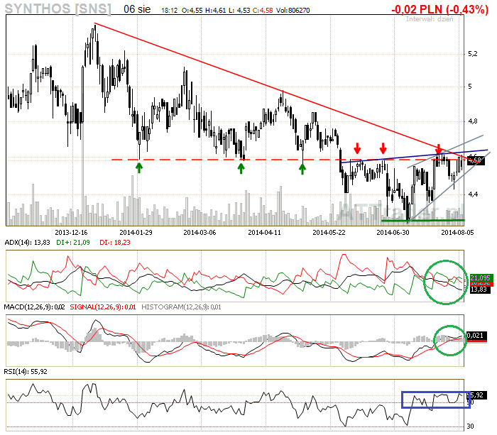Click the 0,021 value tag in MACD panel
The image size is (497, 435).
476,336
